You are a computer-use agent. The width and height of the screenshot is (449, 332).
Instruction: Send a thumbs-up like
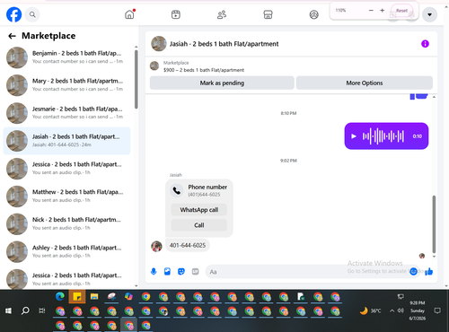[429, 271]
